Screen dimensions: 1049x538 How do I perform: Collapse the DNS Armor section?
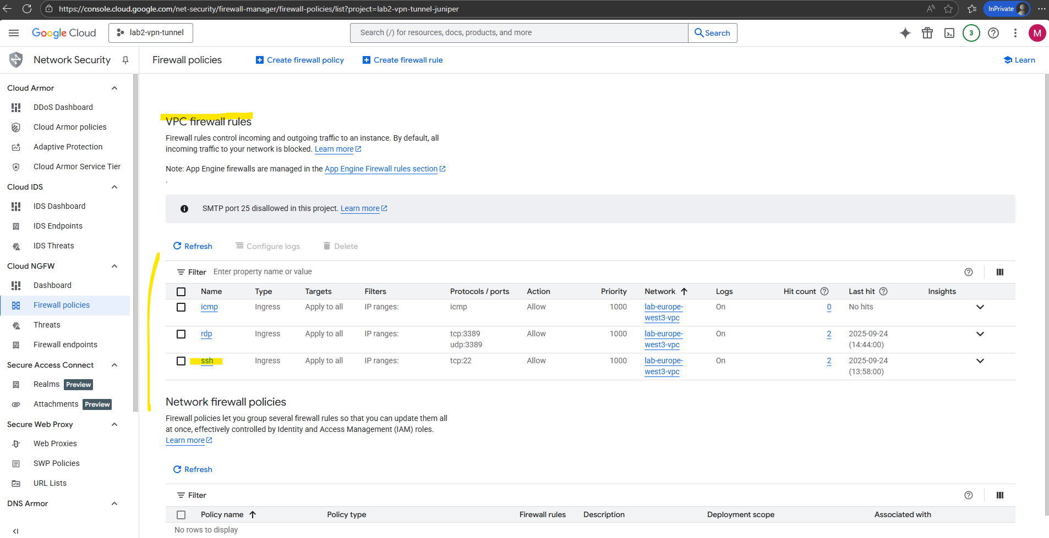[x=114, y=503]
